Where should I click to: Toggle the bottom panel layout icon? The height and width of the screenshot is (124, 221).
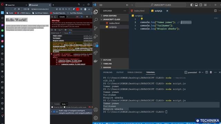(x=196, y=5)
